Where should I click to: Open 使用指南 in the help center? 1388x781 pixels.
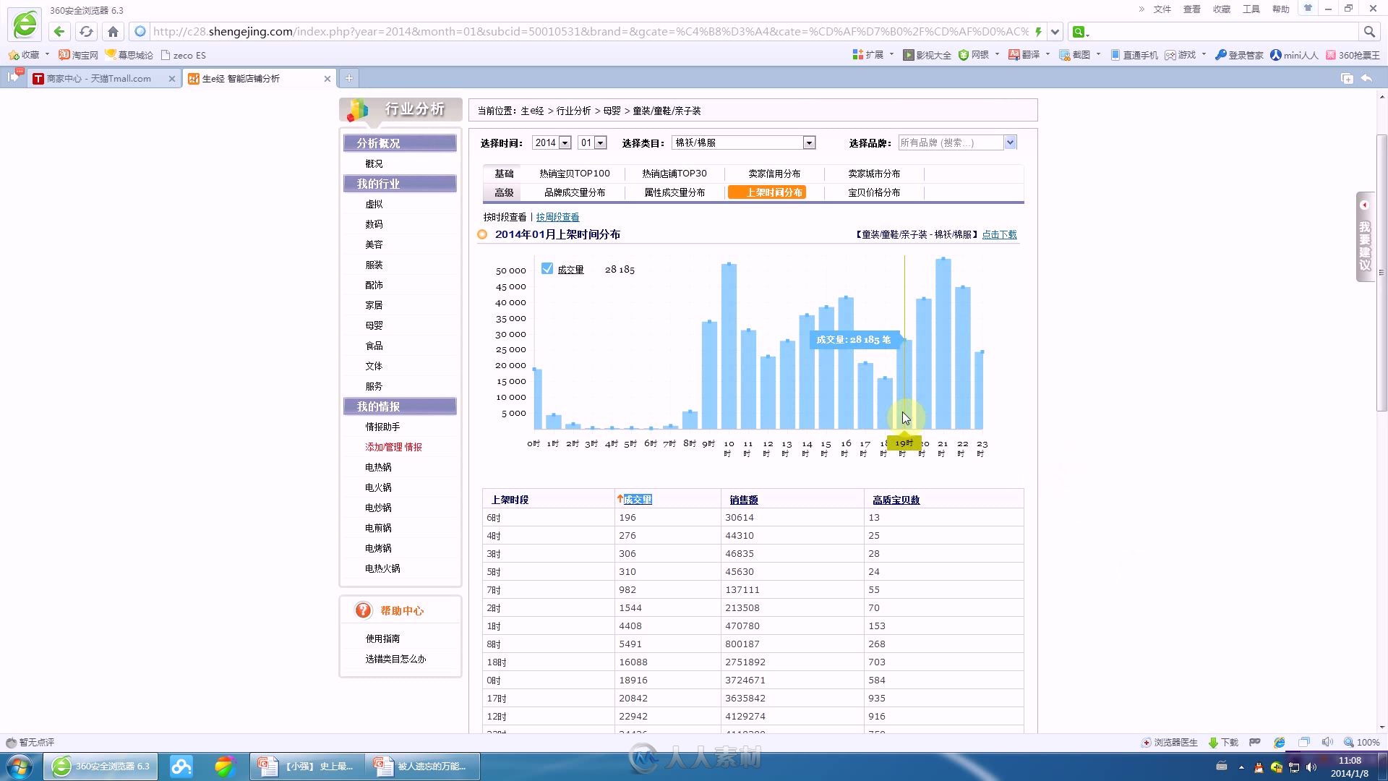click(x=382, y=639)
